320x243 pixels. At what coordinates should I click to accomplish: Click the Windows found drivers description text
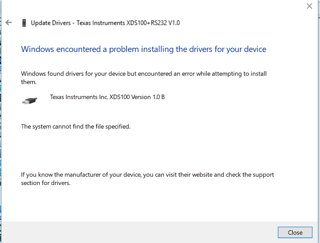click(x=144, y=78)
